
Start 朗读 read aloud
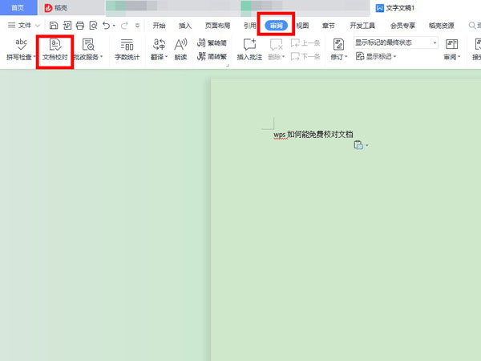180,50
